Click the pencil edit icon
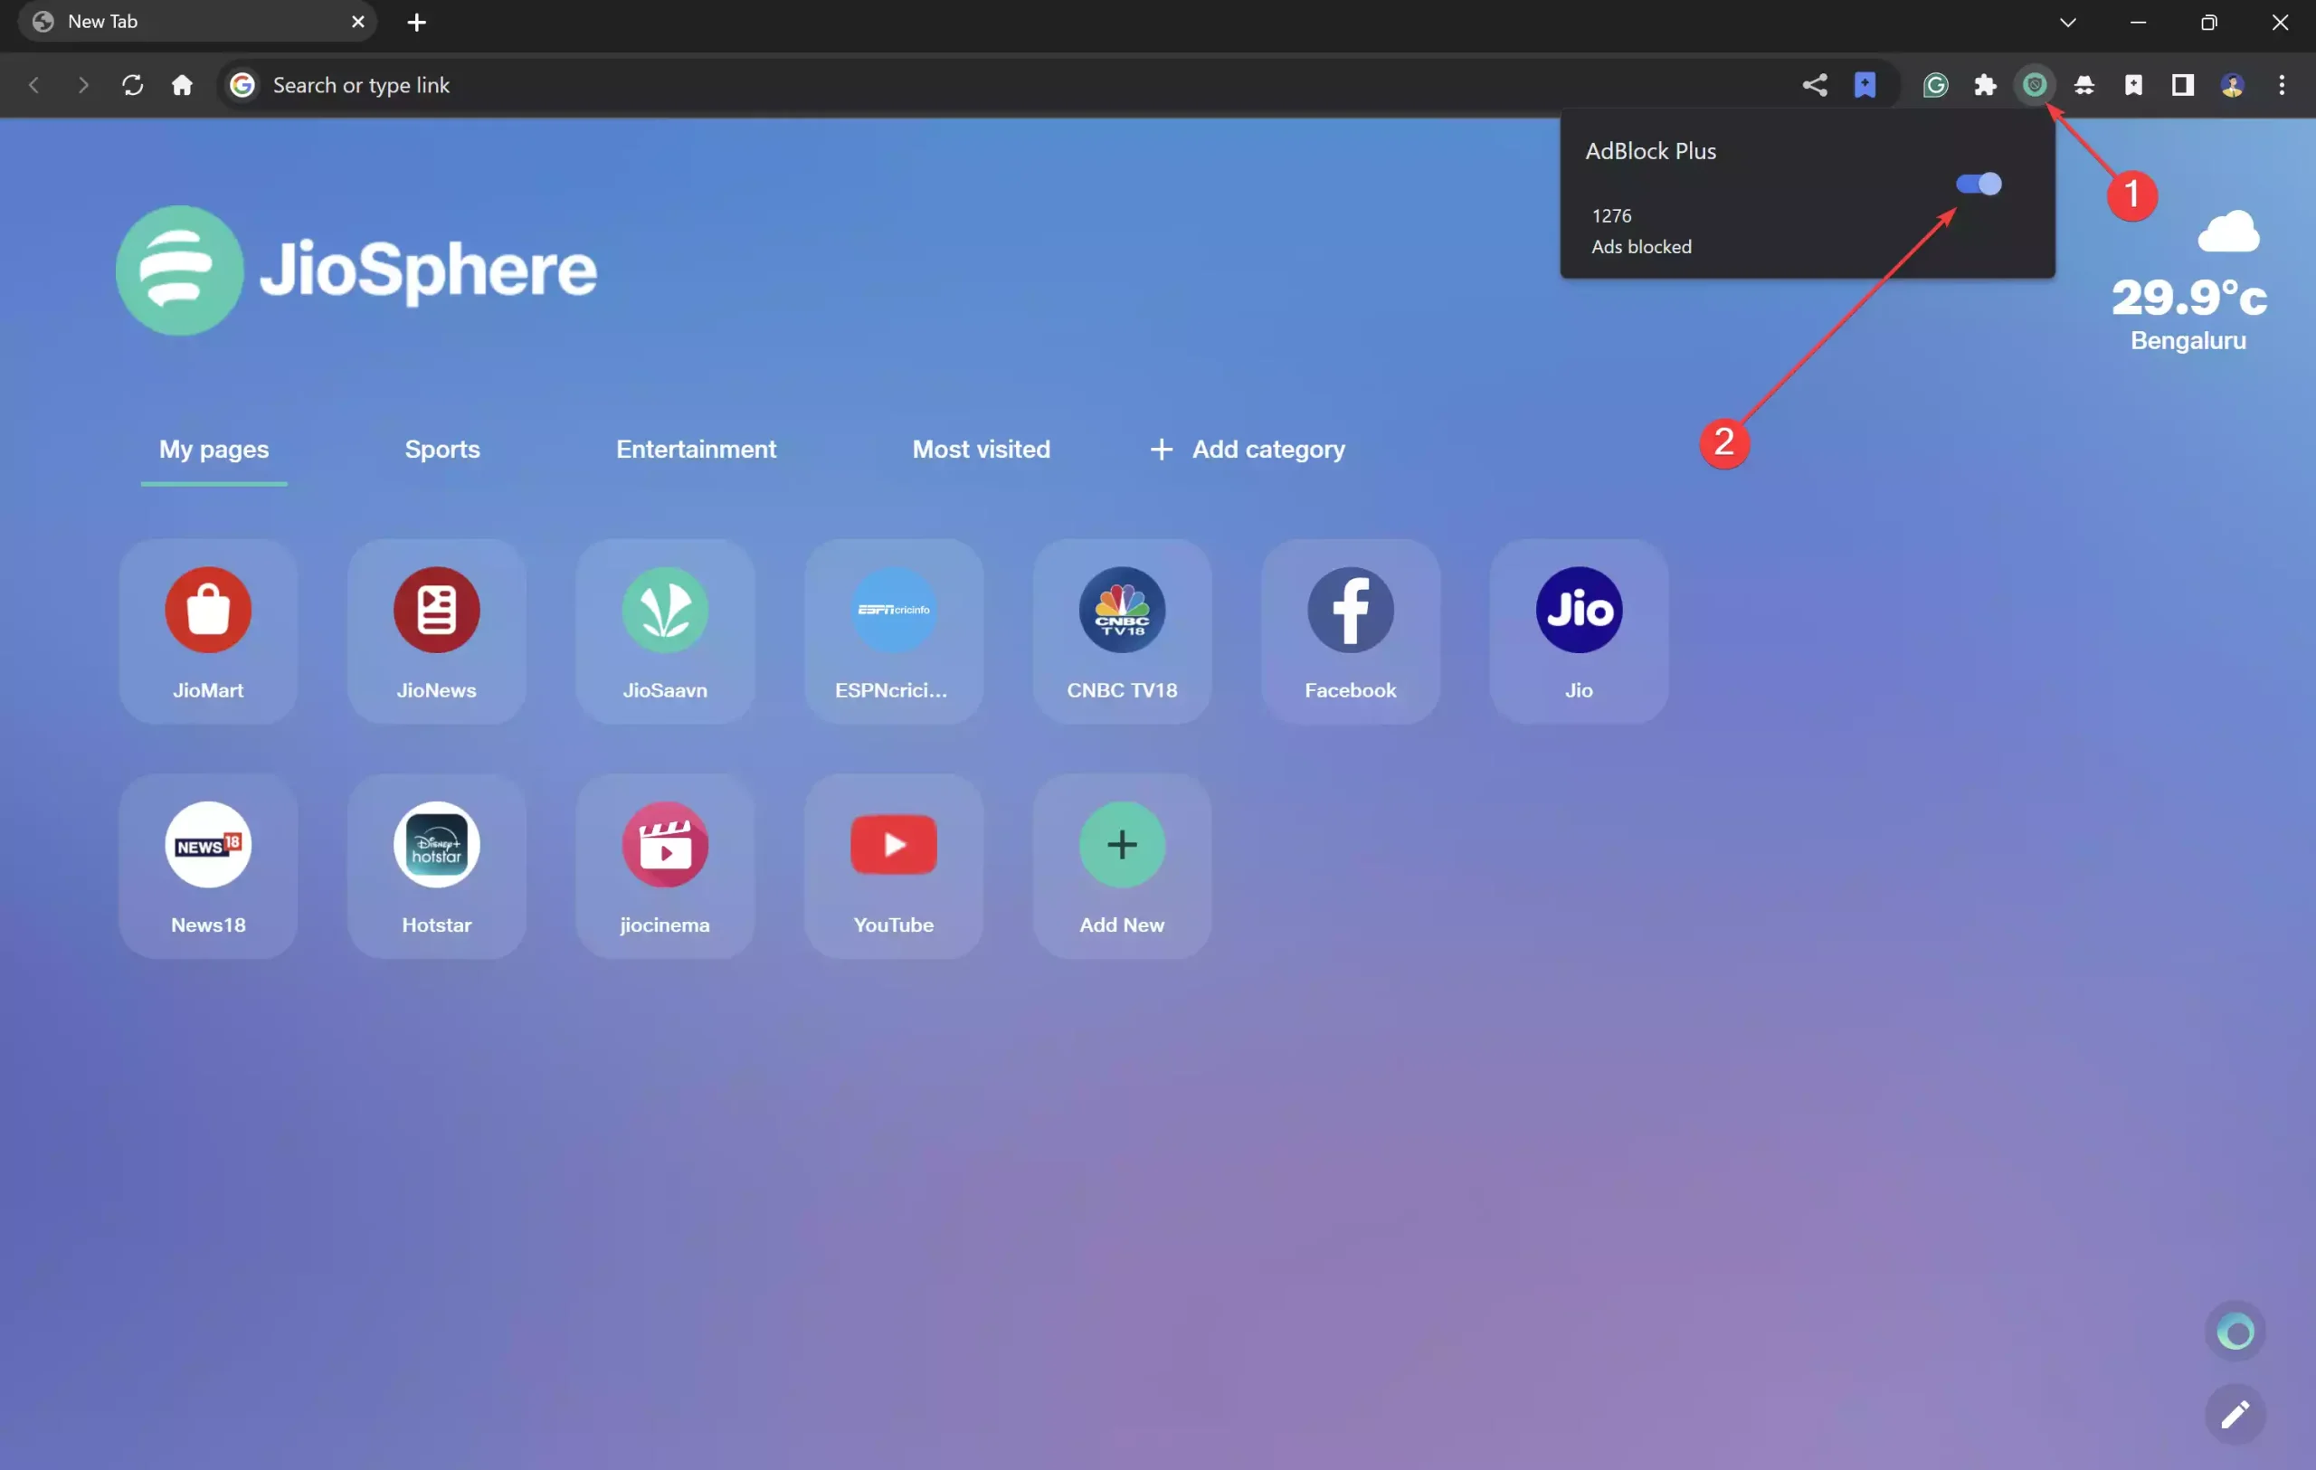 2235,1413
